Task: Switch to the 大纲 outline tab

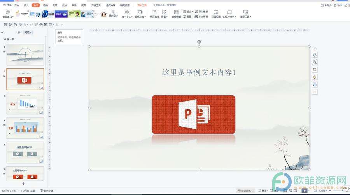Action: click(18, 33)
